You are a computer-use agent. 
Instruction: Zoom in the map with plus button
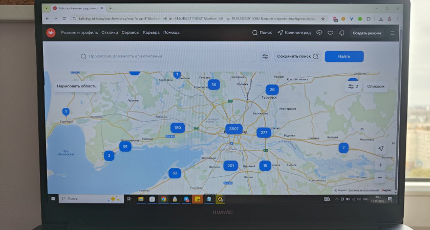pos(380,166)
